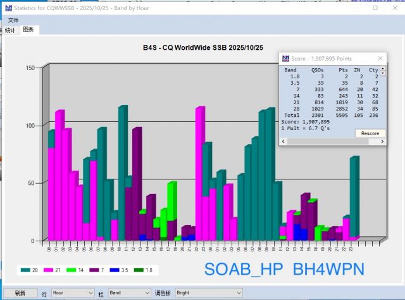
Task: Close the Score points window
Action: click(x=380, y=58)
